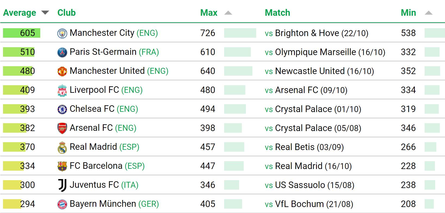445x213 pixels.
Task: Toggle the Average column sort arrow
Action: pyautogui.click(x=45, y=12)
